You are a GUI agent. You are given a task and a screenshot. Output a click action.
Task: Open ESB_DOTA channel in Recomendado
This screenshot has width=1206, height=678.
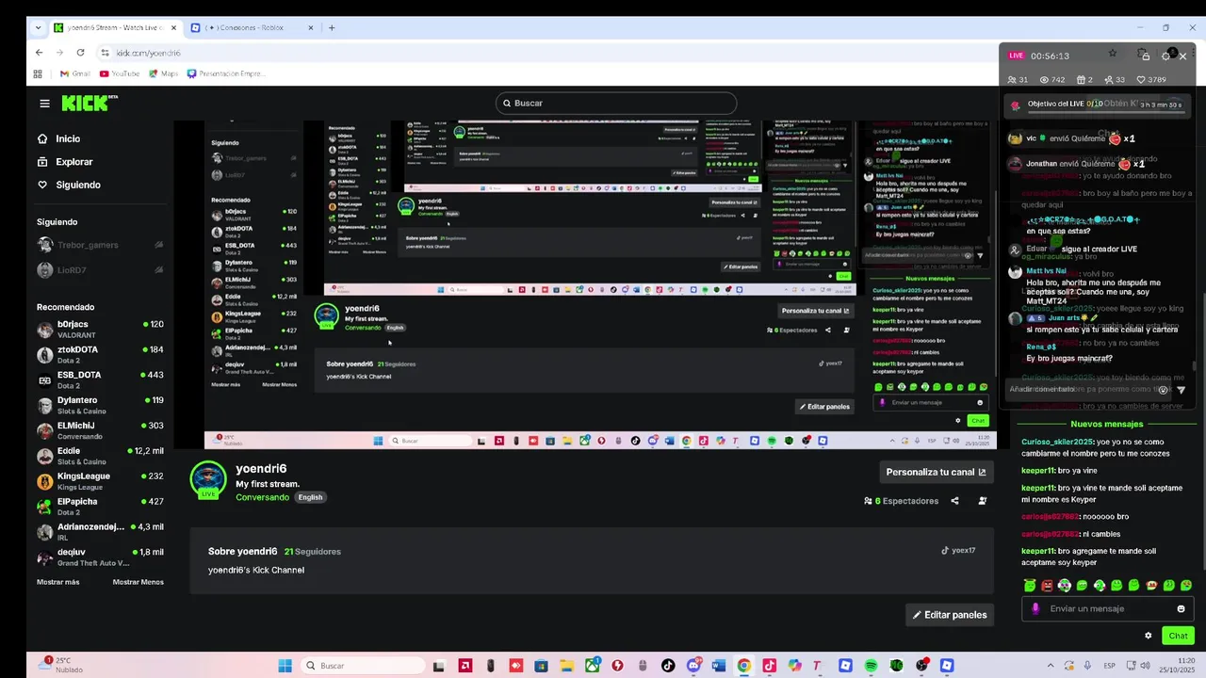[x=100, y=379]
